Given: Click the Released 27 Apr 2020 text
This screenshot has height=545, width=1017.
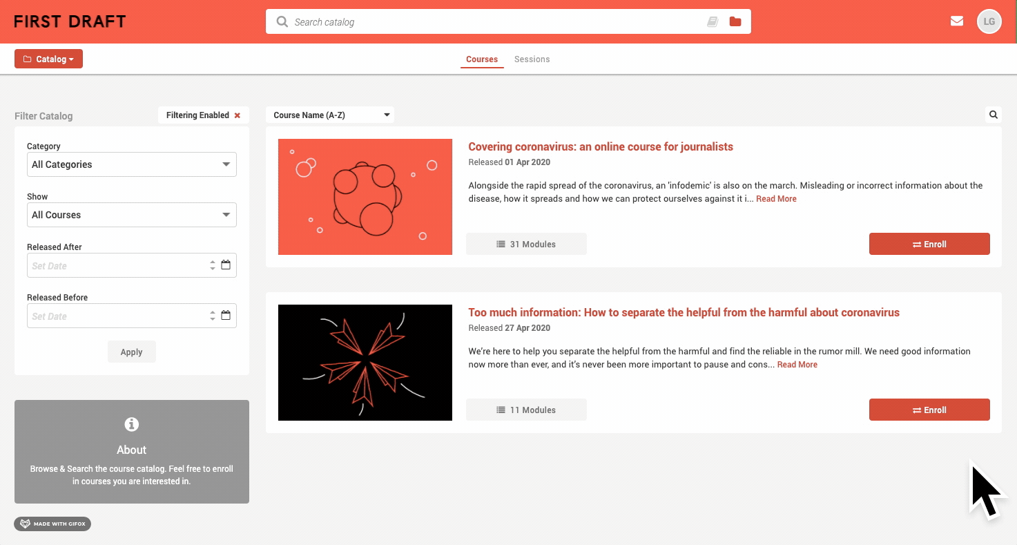Looking at the screenshot, I should click(x=509, y=328).
